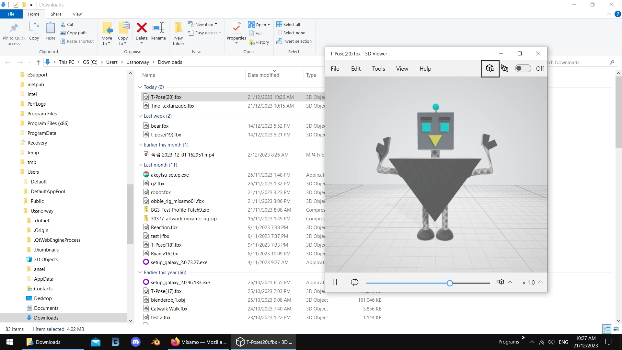The width and height of the screenshot is (622, 350).
Task: Click Invert selection in the ribbon
Action: tap(294, 41)
